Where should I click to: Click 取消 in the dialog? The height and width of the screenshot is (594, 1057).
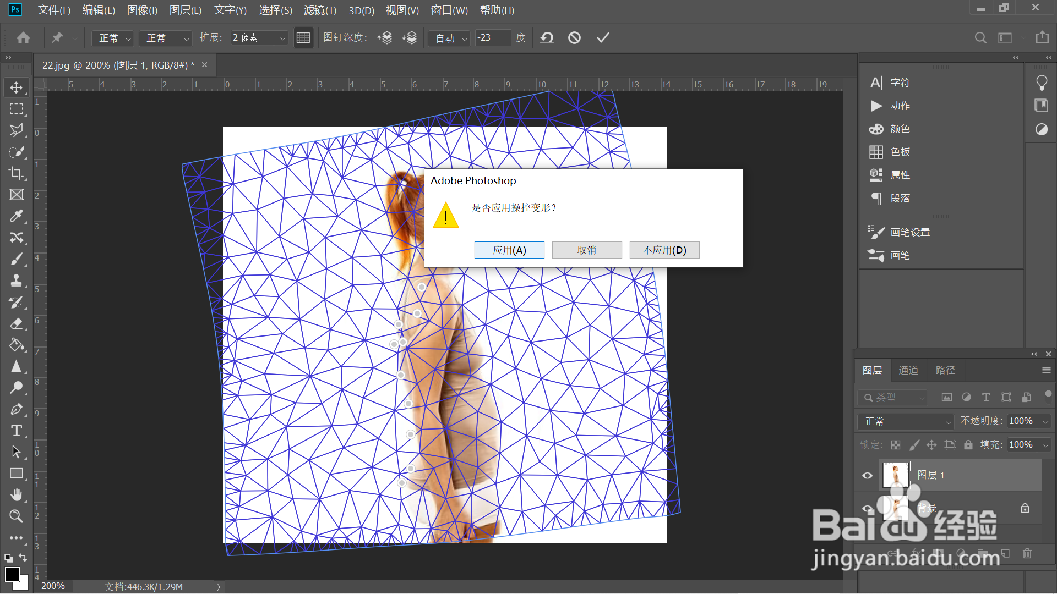tap(587, 250)
